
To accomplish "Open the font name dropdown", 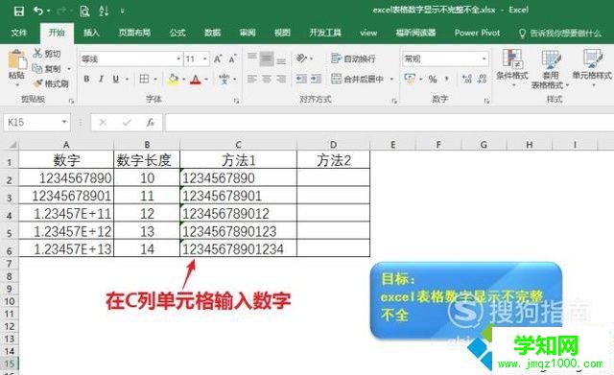I will [178, 59].
